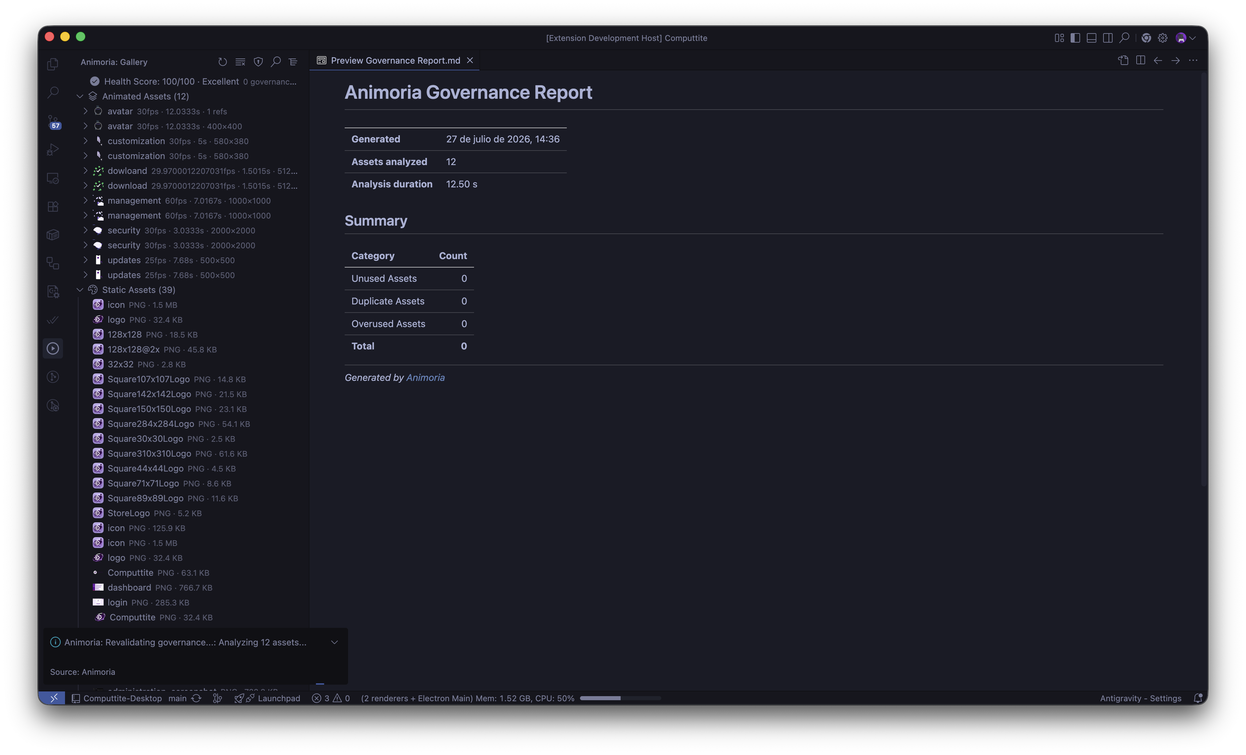Collapse the Animated Assets (12) group
This screenshot has width=1246, height=755.
[x=80, y=96]
